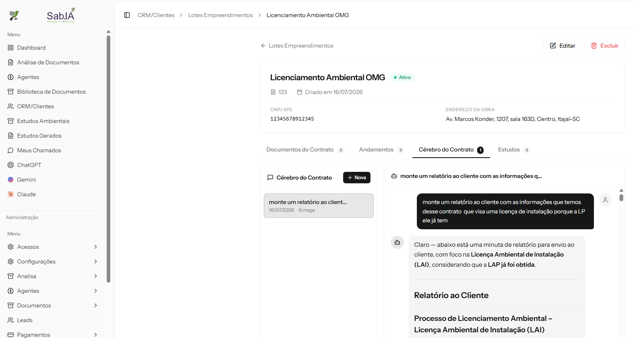
Task: Expand the Documentos submenu
Action: pos(53,305)
